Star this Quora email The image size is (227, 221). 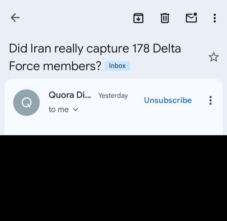213,57
